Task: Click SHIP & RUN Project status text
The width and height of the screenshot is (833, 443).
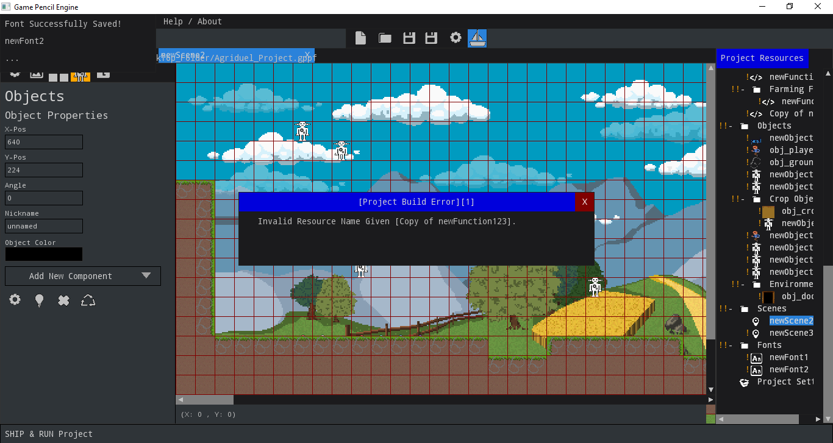Action: 49,434
